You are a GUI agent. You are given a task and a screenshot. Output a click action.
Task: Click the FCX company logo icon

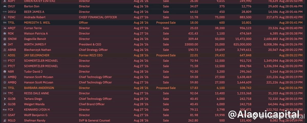[x=5, y=110]
